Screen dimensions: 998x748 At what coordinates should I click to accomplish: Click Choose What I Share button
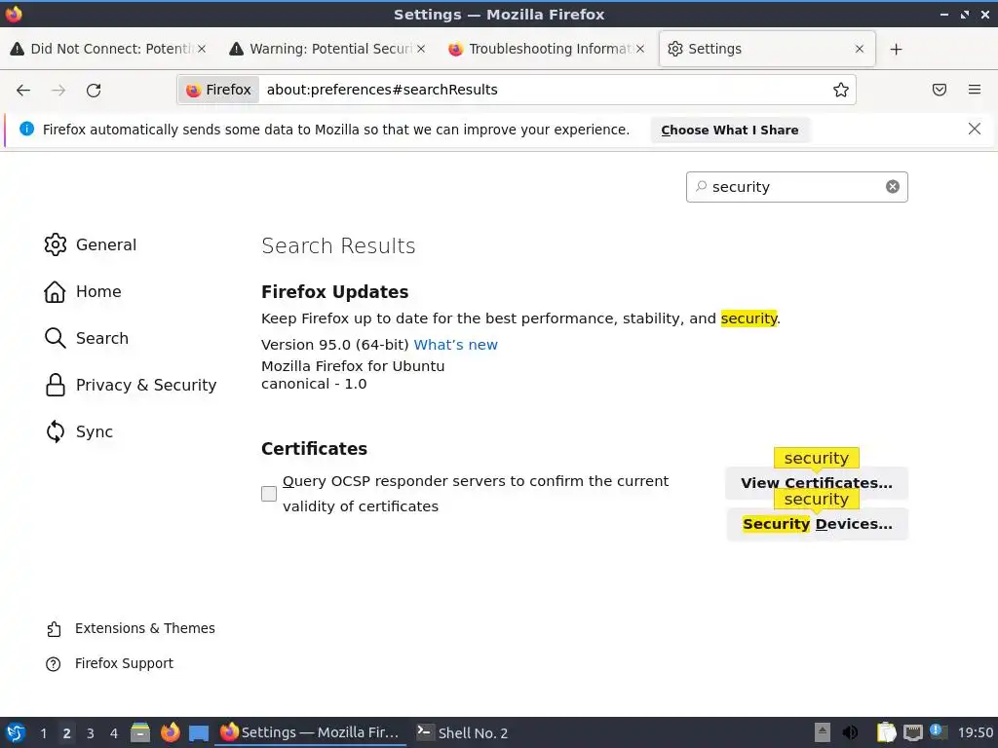[729, 130]
